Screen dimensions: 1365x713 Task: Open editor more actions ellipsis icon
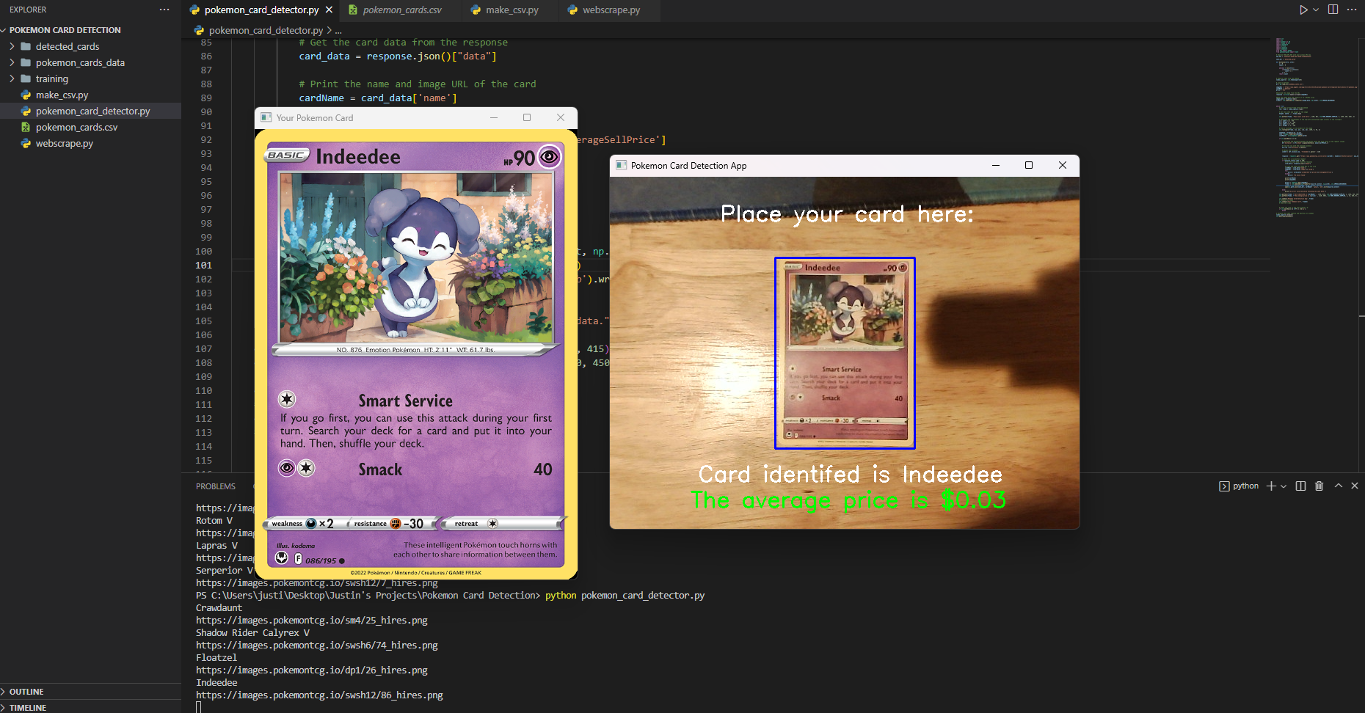pyautogui.click(x=1353, y=10)
